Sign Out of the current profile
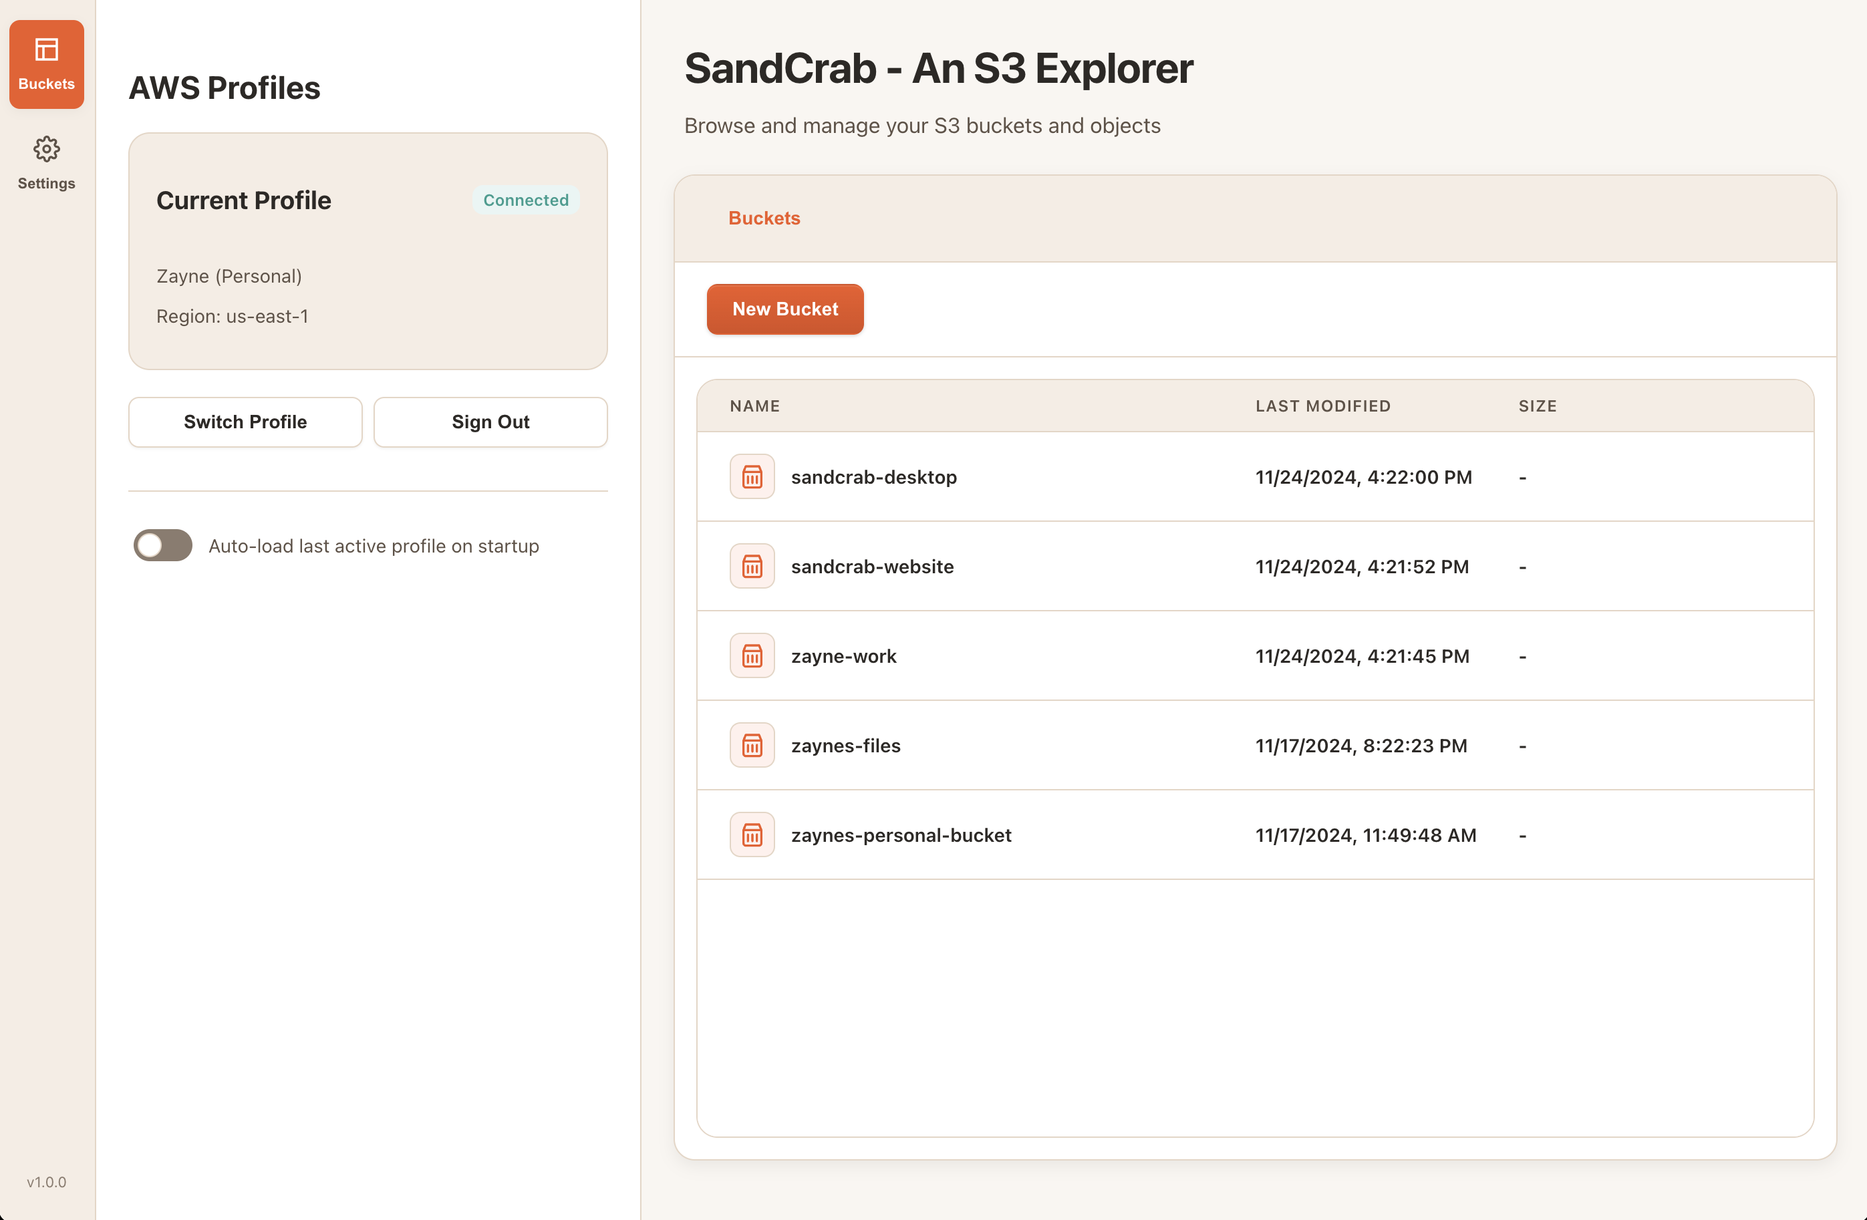1867x1220 pixels. pyautogui.click(x=490, y=422)
